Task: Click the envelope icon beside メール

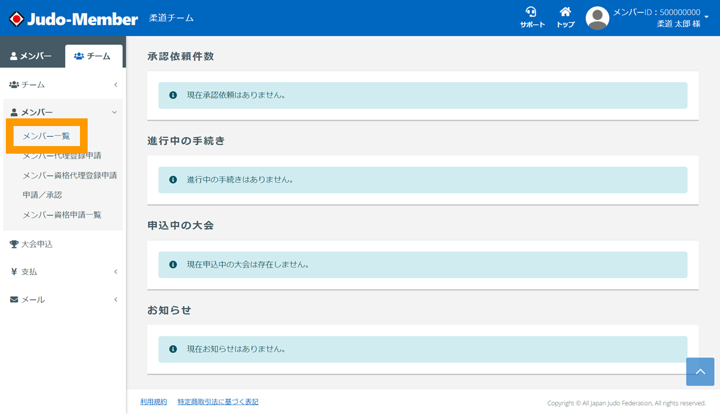Action: coord(14,300)
